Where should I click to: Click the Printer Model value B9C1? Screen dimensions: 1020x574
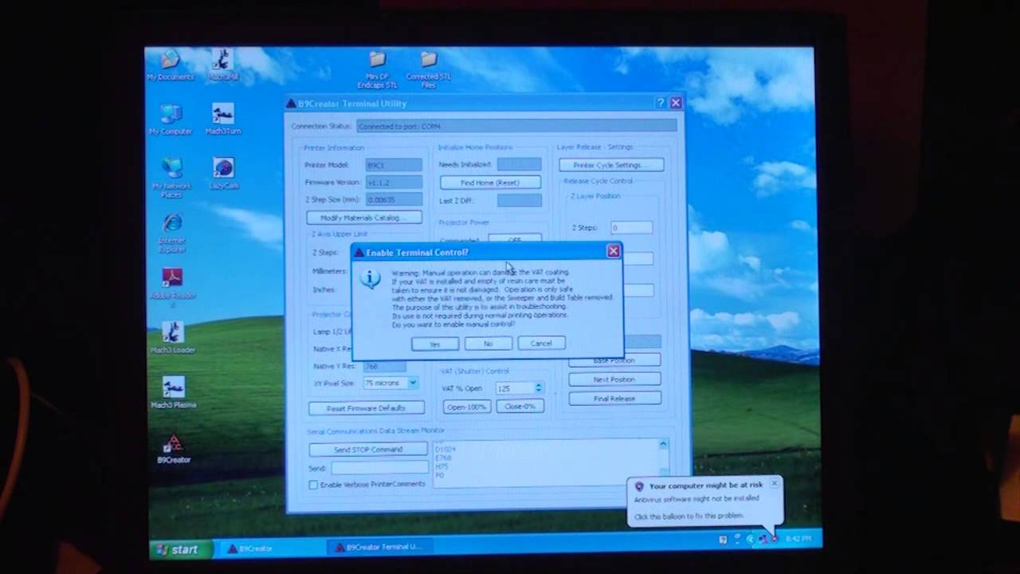394,165
